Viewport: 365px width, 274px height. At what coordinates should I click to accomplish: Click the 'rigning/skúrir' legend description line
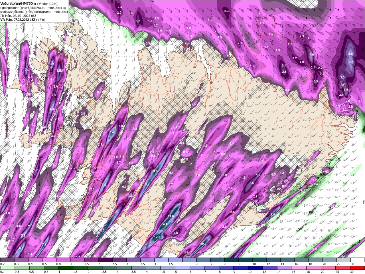[x=33, y=8]
